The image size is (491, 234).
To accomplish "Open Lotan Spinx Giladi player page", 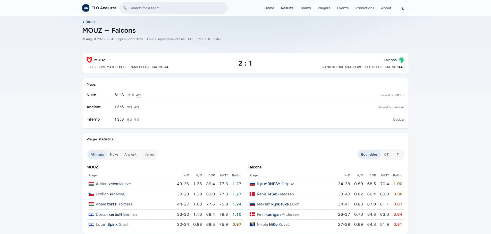I will [x=112, y=224].
